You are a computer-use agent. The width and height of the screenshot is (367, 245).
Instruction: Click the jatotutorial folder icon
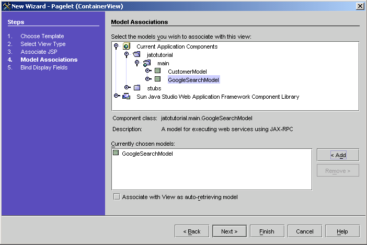(136, 54)
